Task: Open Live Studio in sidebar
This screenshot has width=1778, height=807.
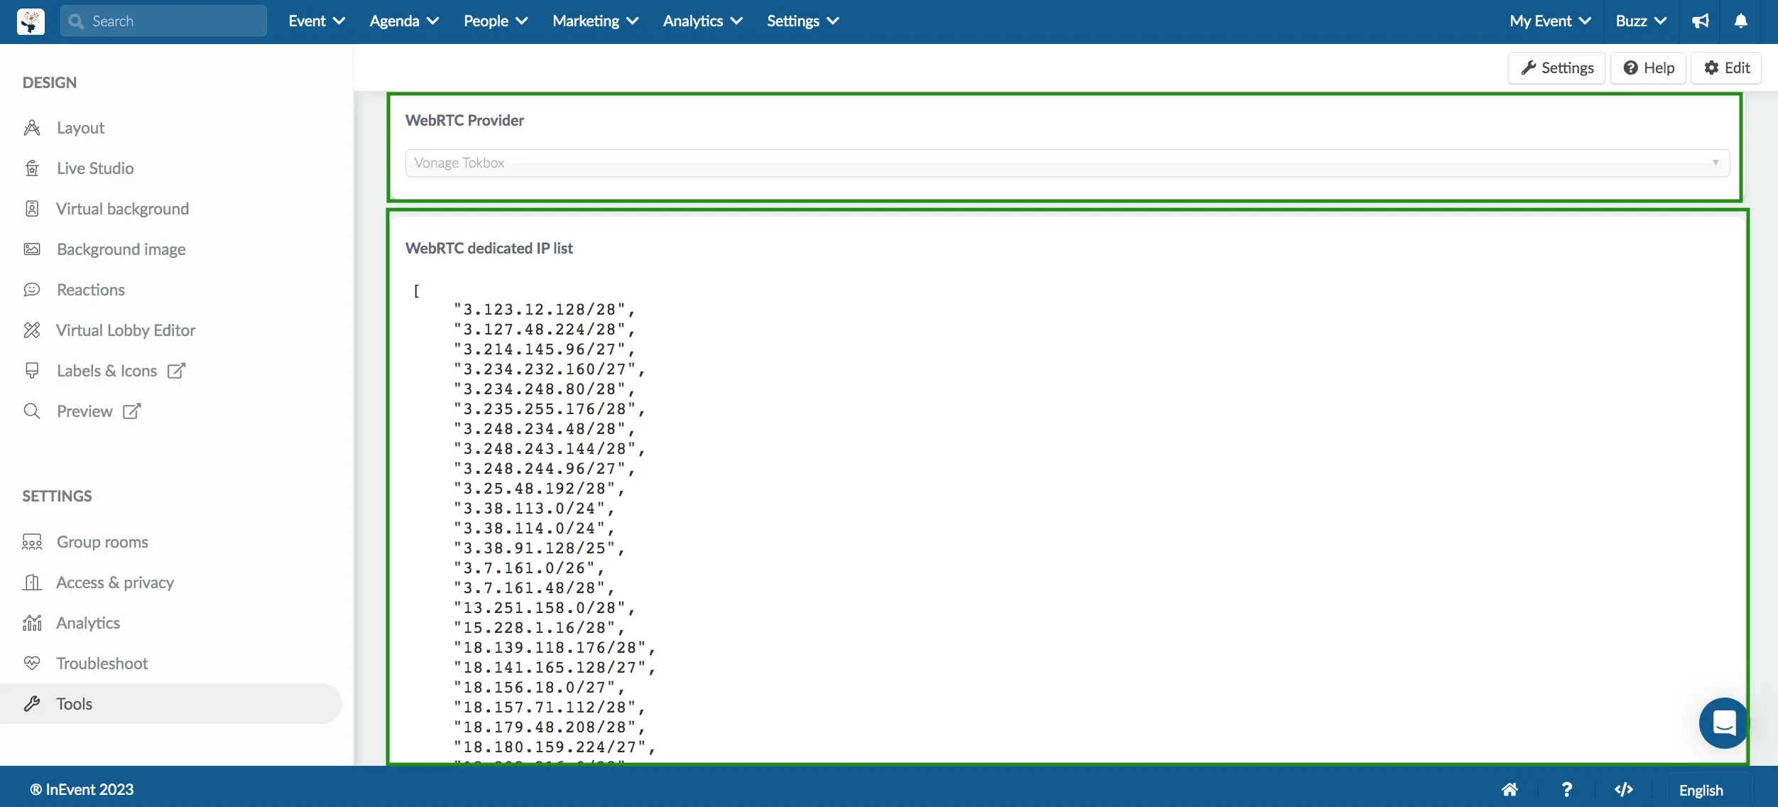Action: point(95,168)
